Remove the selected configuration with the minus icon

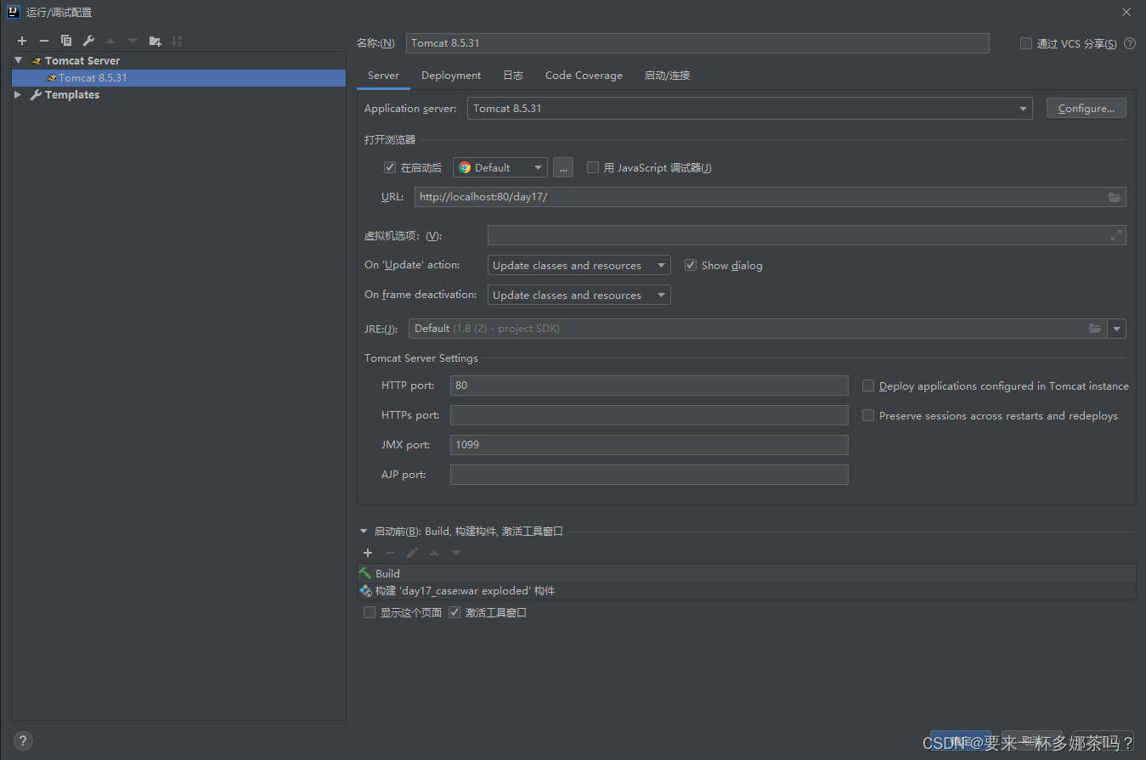pos(44,41)
